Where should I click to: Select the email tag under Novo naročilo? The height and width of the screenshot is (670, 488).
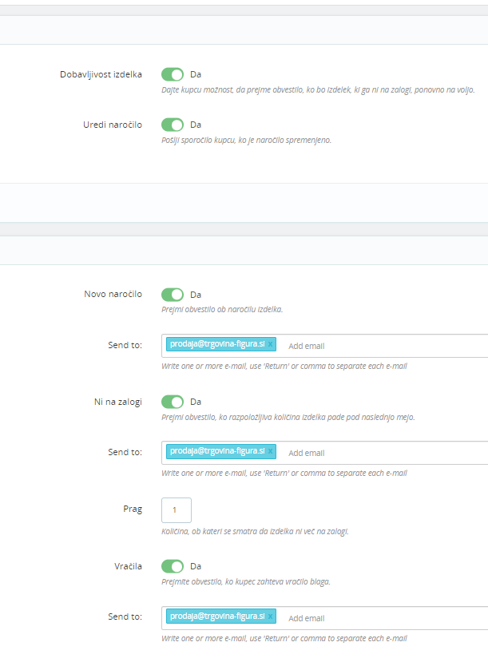click(x=217, y=344)
